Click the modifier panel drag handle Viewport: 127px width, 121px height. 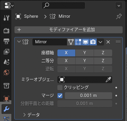118,42
